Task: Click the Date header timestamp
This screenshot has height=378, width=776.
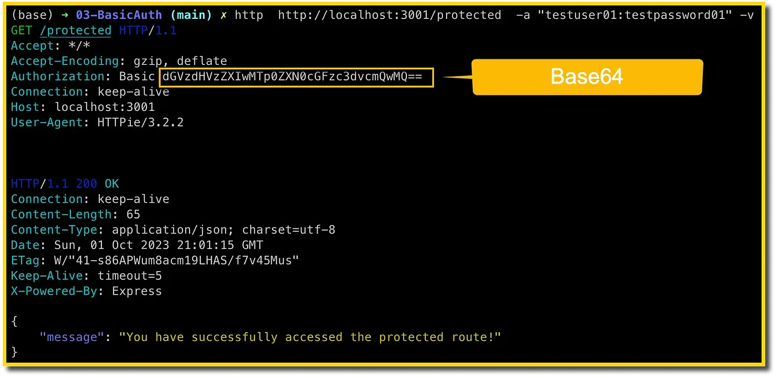Action: coord(159,245)
